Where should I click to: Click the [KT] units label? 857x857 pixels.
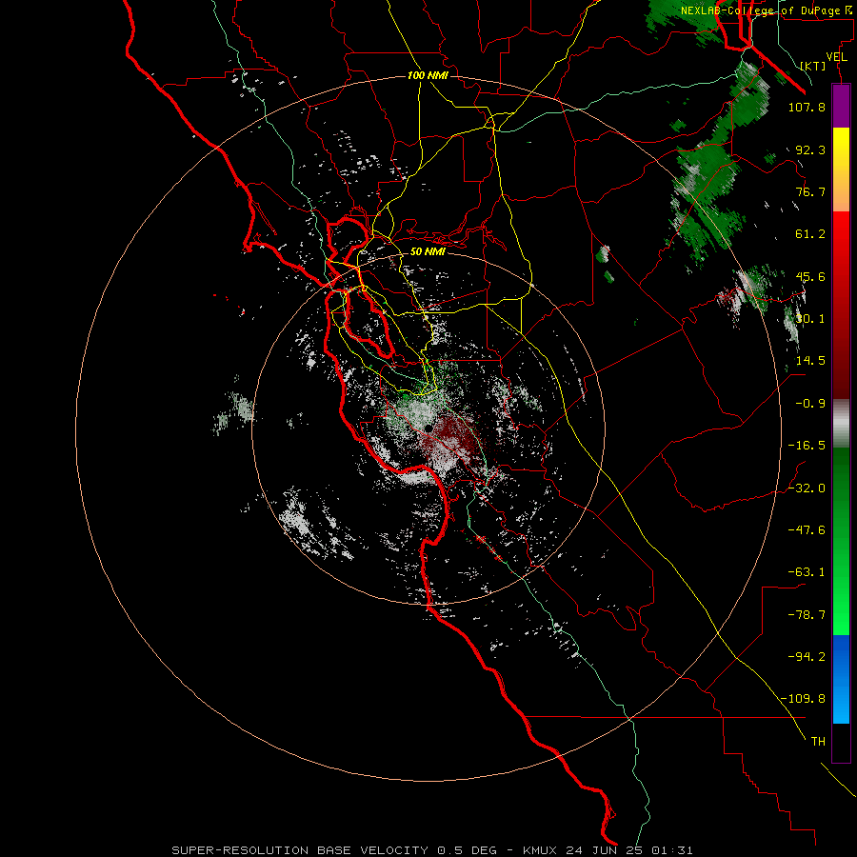[813, 66]
